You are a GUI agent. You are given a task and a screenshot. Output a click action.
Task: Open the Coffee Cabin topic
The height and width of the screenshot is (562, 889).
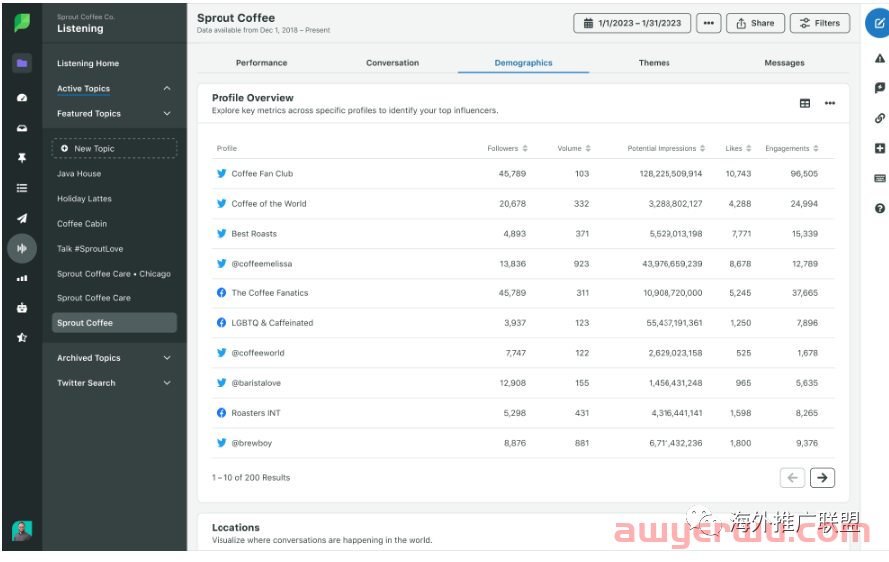click(82, 224)
